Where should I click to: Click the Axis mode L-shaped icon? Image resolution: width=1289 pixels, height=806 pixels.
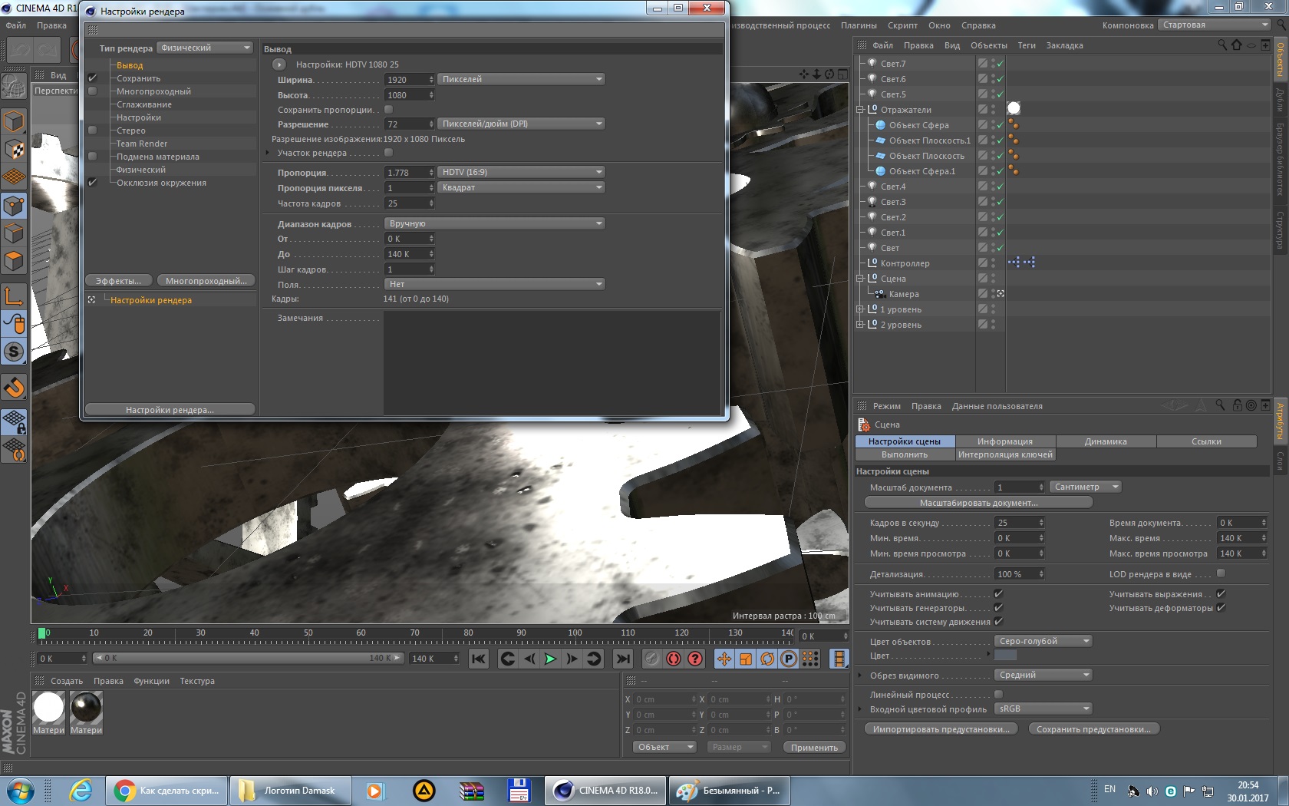[14, 296]
